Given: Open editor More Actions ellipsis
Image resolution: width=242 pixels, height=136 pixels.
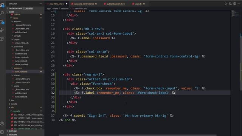Looking at the screenshot, I should pyautogui.click(x=239, y=4).
